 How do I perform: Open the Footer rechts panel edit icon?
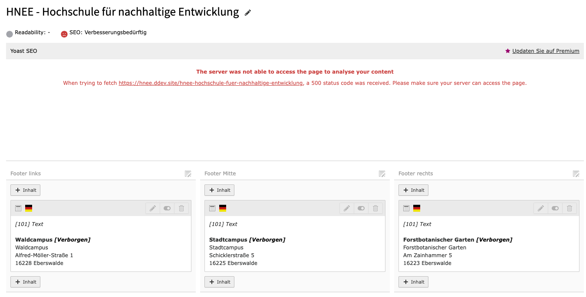coord(576,173)
